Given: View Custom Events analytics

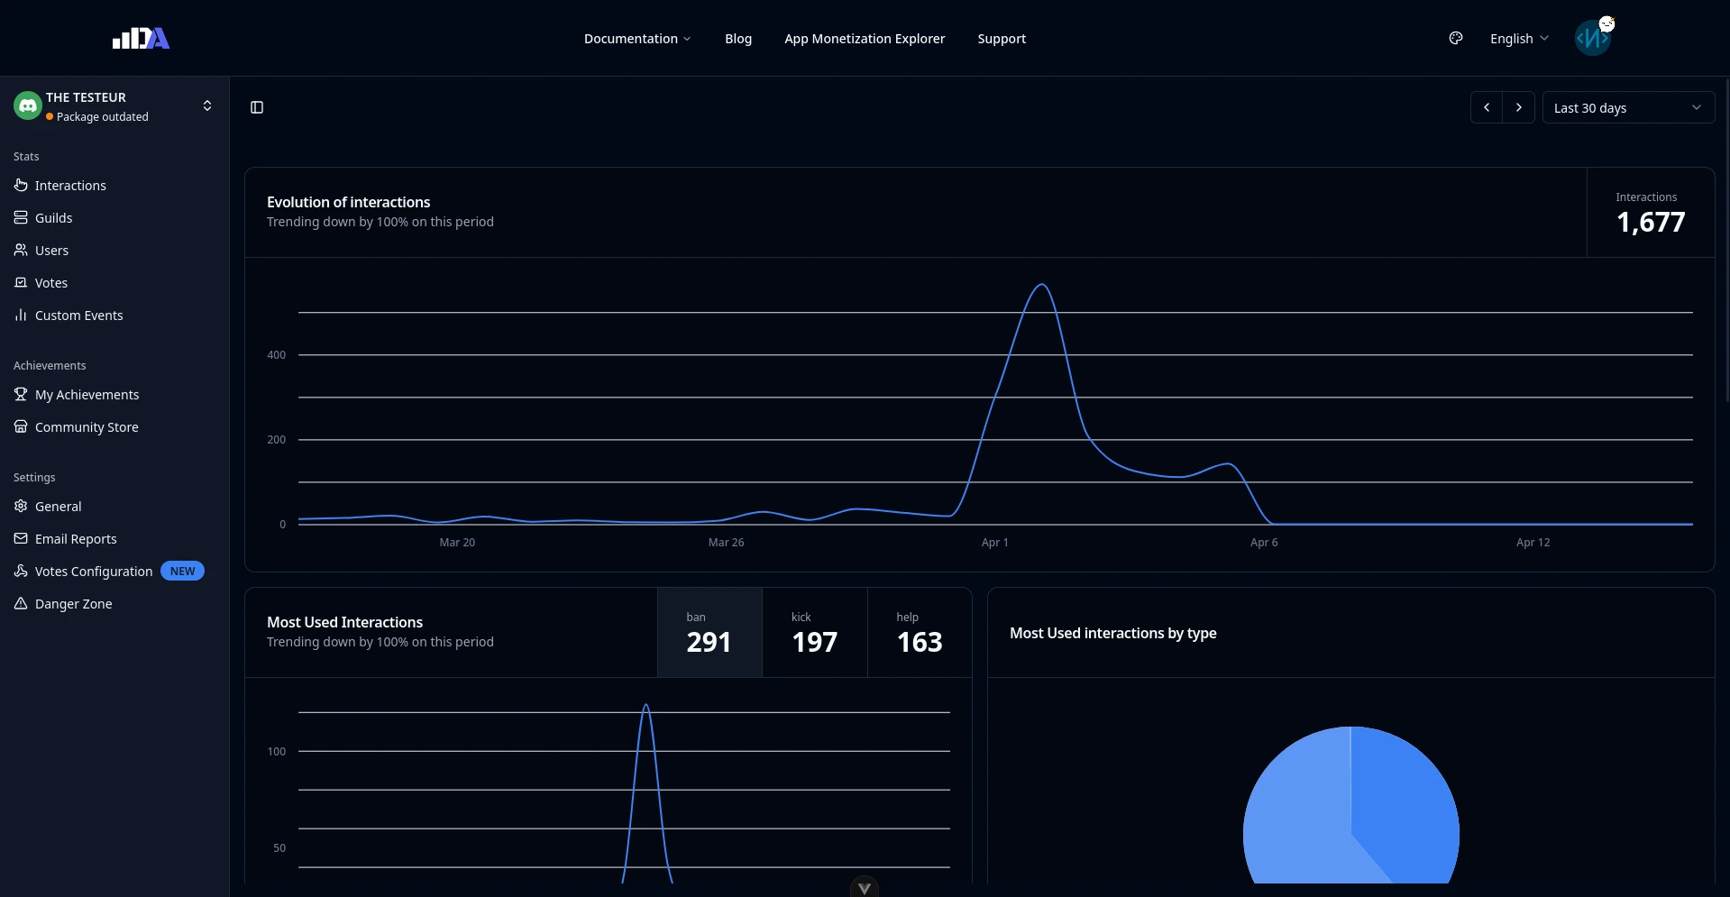Looking at the screenshot, I should (79, 315).
